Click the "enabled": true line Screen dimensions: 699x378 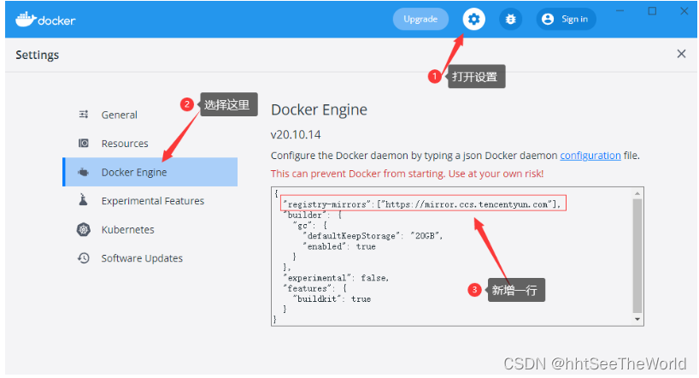coord(338,246)
